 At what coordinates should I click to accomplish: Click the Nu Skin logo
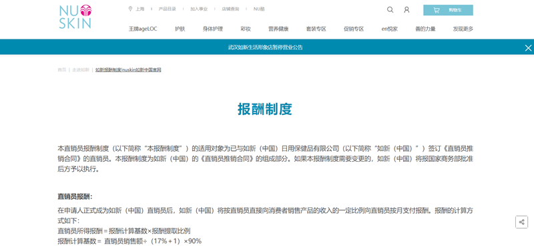pos(75,16)
